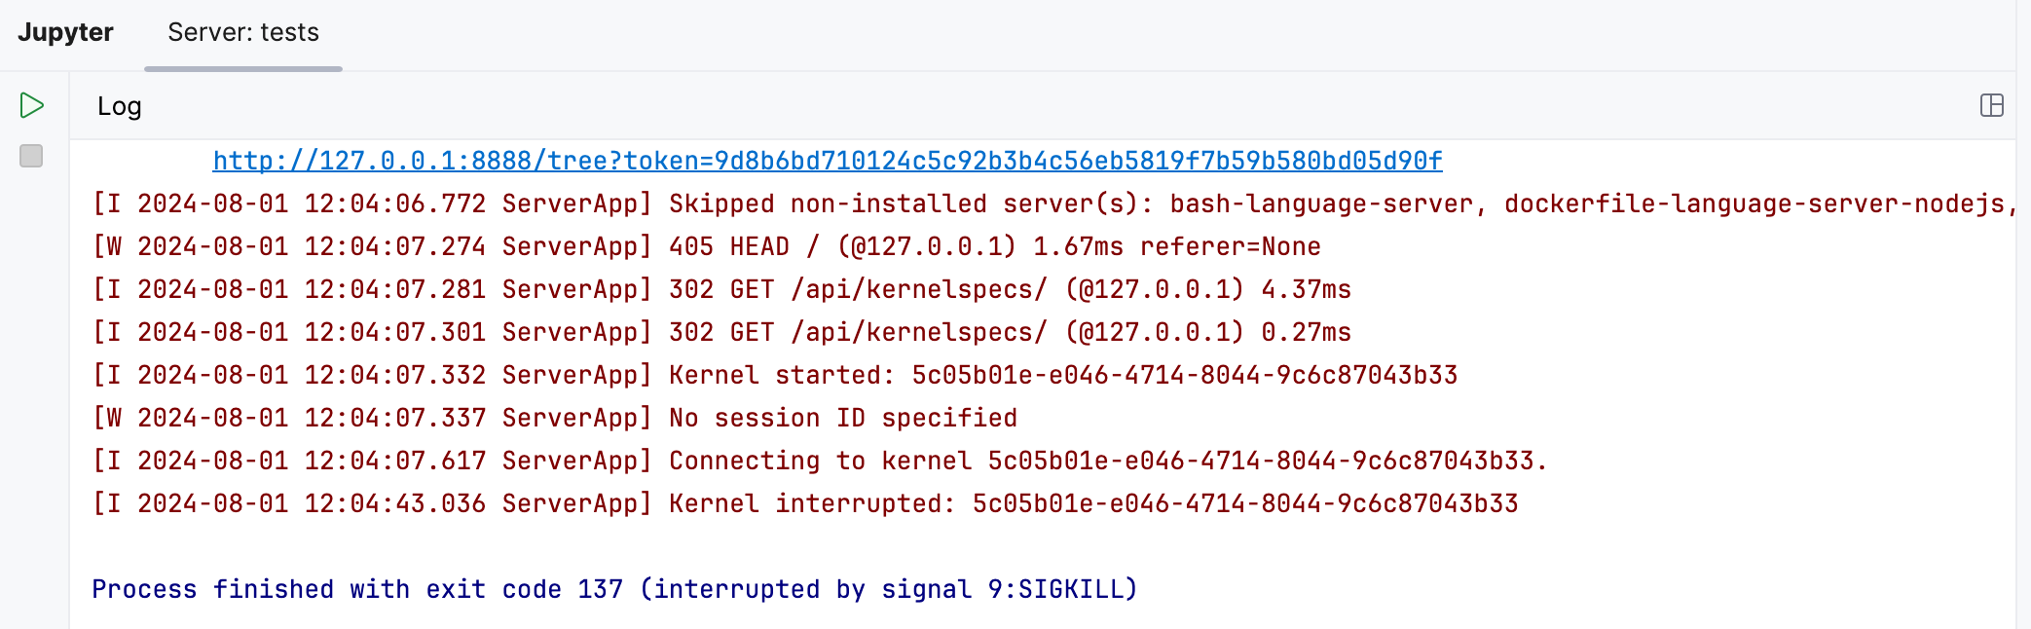
Task: Switch to the Server: tests tab
Action: [x=241, y=32]
